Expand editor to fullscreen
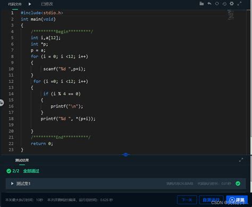Viewport: 252px width, 207px height. click(x=239, y=4)
